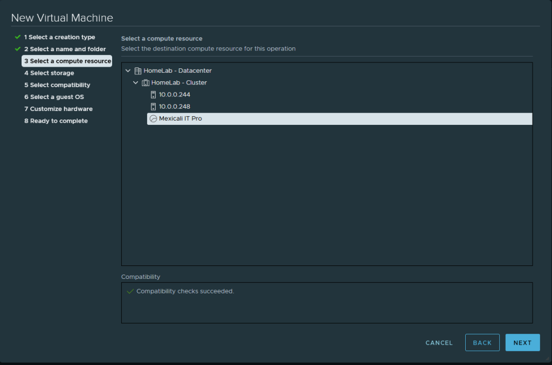This screenshot has height=365, width=552.
Task: Select host 10.0.0.244 as compute resource
Action: click(x=174, y=95)
